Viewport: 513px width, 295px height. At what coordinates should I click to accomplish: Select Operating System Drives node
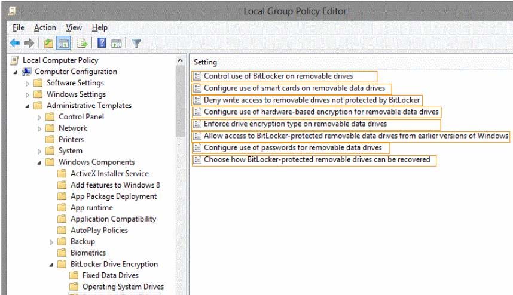(x=123, y=287)
